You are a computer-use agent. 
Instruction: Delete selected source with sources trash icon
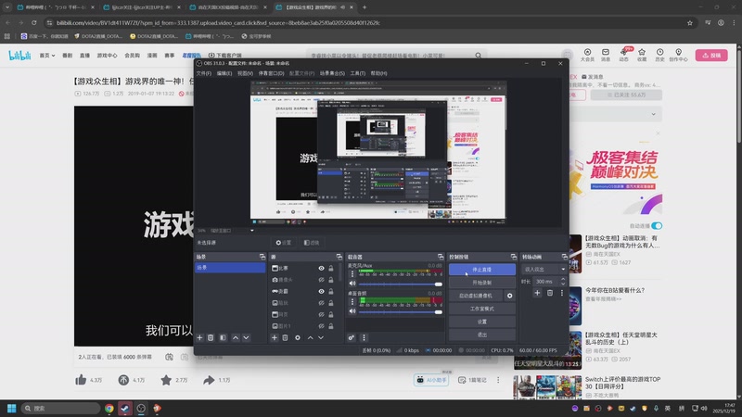coord(285,337)
